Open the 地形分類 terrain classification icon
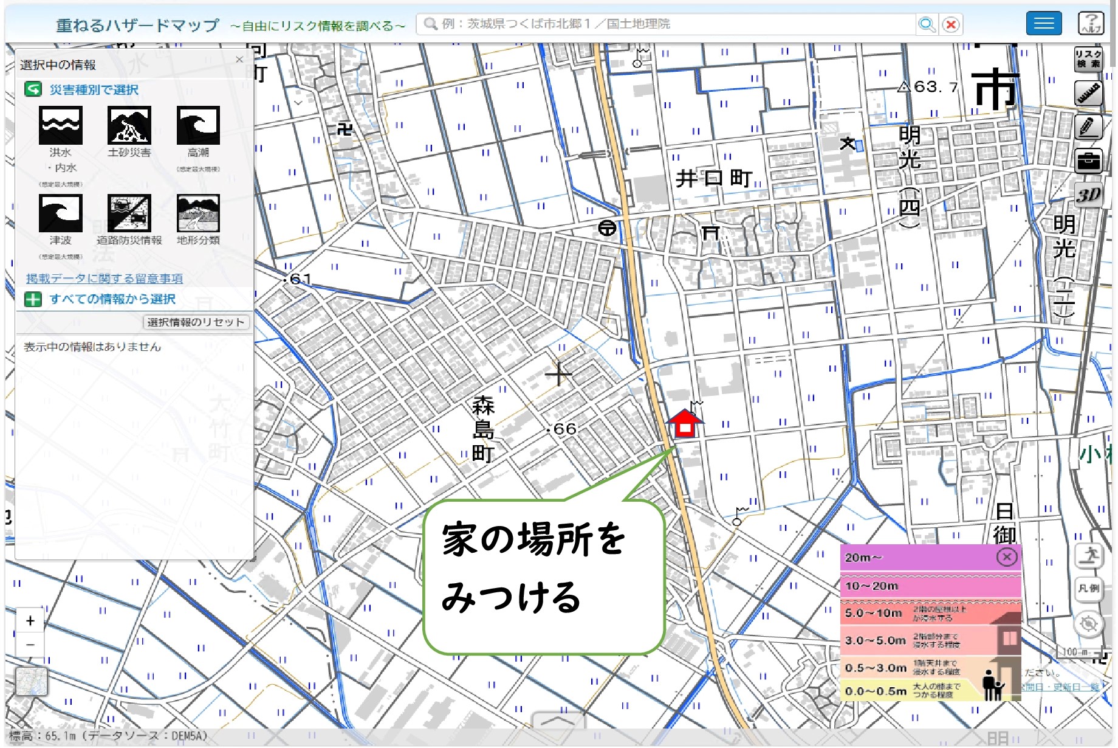The height and width of the screenshot is (748, 1118). pyautogui.click(x=198, y=213)
